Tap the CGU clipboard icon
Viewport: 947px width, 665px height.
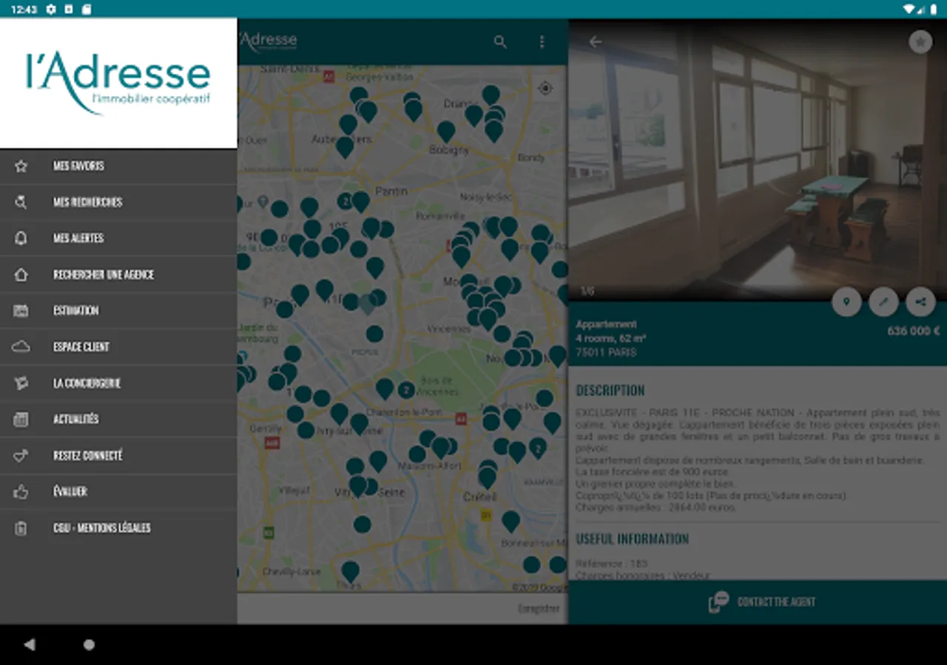(21, 528)
